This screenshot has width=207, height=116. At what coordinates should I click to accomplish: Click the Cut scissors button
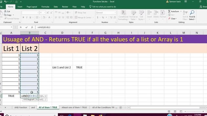point(7,11)
